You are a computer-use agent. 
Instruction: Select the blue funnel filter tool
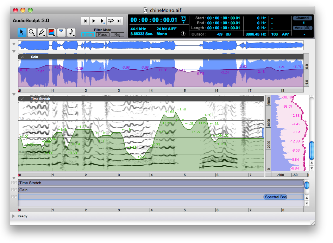[61, 32]
